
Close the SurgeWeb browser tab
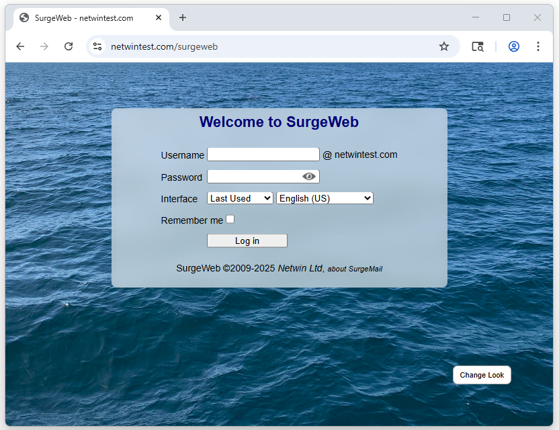[159, 18]
